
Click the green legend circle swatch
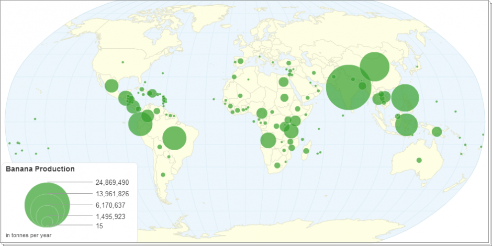pos(47,204)
